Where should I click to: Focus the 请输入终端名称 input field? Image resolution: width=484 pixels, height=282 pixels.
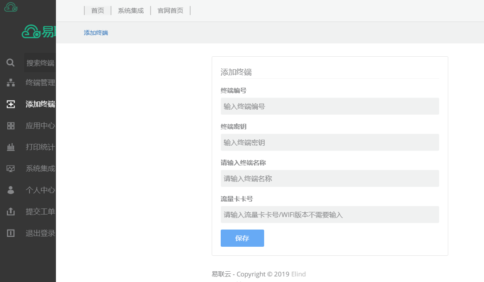[330, 178]
